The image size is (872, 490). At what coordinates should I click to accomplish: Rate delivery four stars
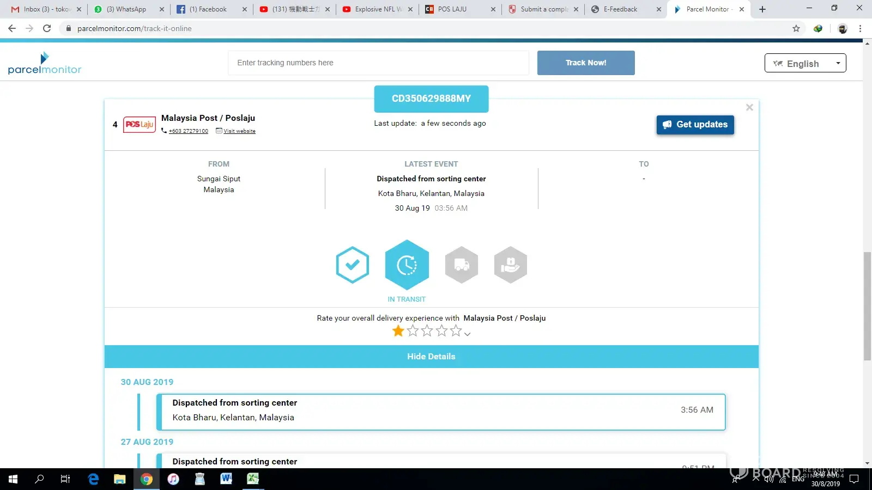[441, 331]
